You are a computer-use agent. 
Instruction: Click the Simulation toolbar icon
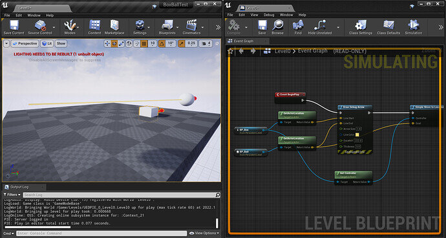414,27
